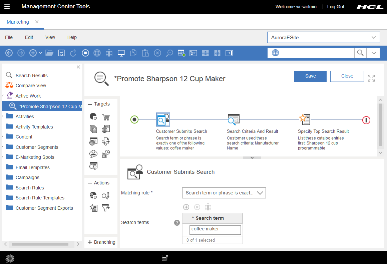Click the open folder toolbar icon
Screen dimensions: 387x264
pos(49,53)
